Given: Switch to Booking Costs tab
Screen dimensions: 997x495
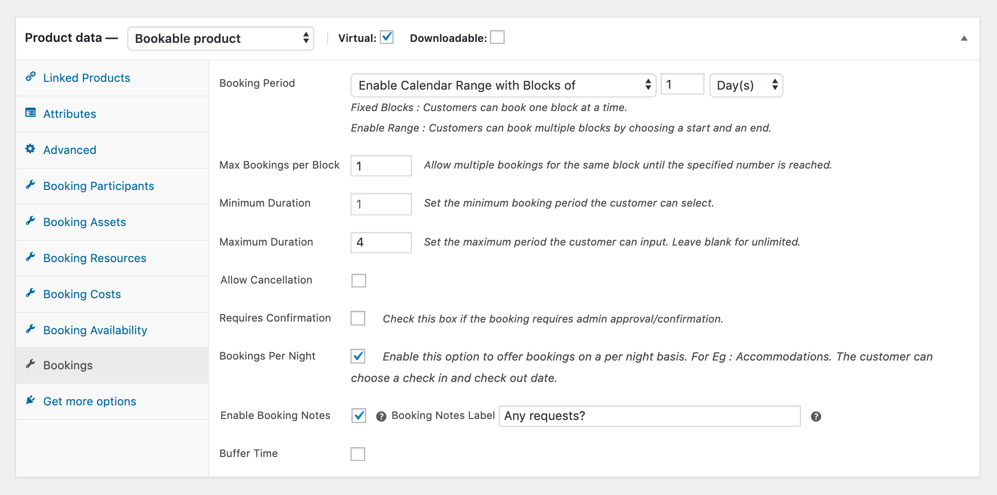Looking at the screenshot, I should (x=112, y=294).
